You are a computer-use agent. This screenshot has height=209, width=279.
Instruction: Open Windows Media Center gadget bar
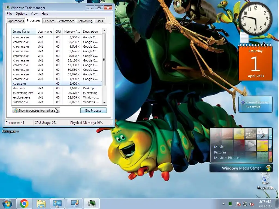point(241,168)
